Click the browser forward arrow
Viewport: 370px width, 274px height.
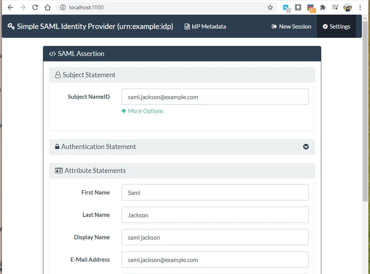click(x=23, y=8)
